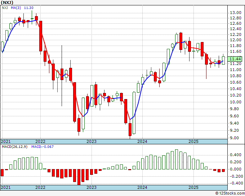The width and height of the screenshot is (245, 196).
Task: Click the tall green candle before 2024
Action: (134, 113)
